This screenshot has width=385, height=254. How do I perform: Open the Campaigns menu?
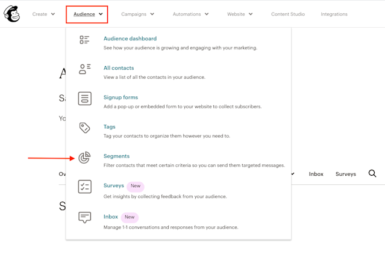(134, 14)
